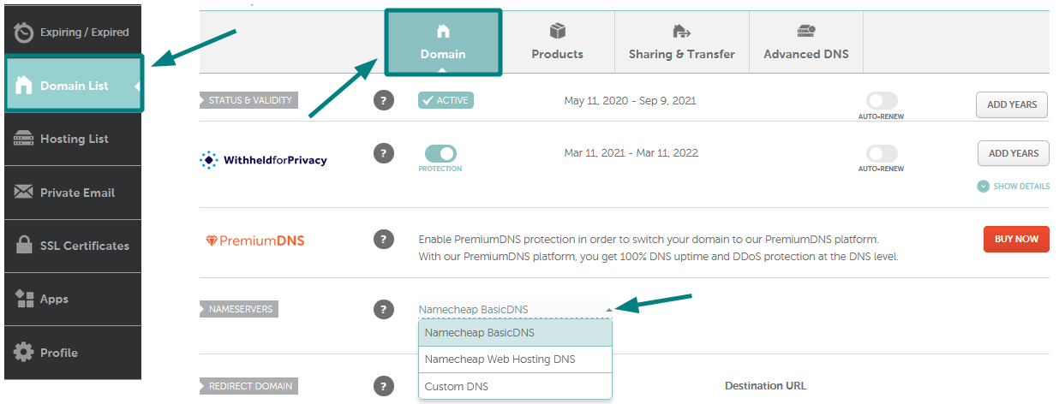This screenshot has height=404, width=1059.
Task: Enable auto-renew for domain status
Action: click(882, 100)
